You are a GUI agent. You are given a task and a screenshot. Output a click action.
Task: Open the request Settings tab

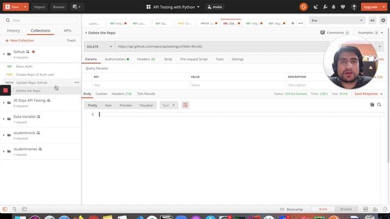pyautogui.click(x=238, y=59)
